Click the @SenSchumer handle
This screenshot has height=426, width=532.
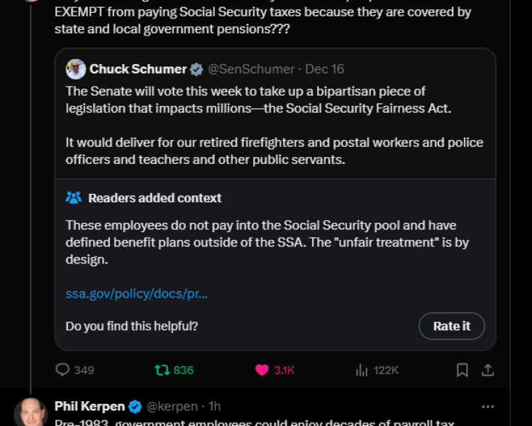[251, 69]
